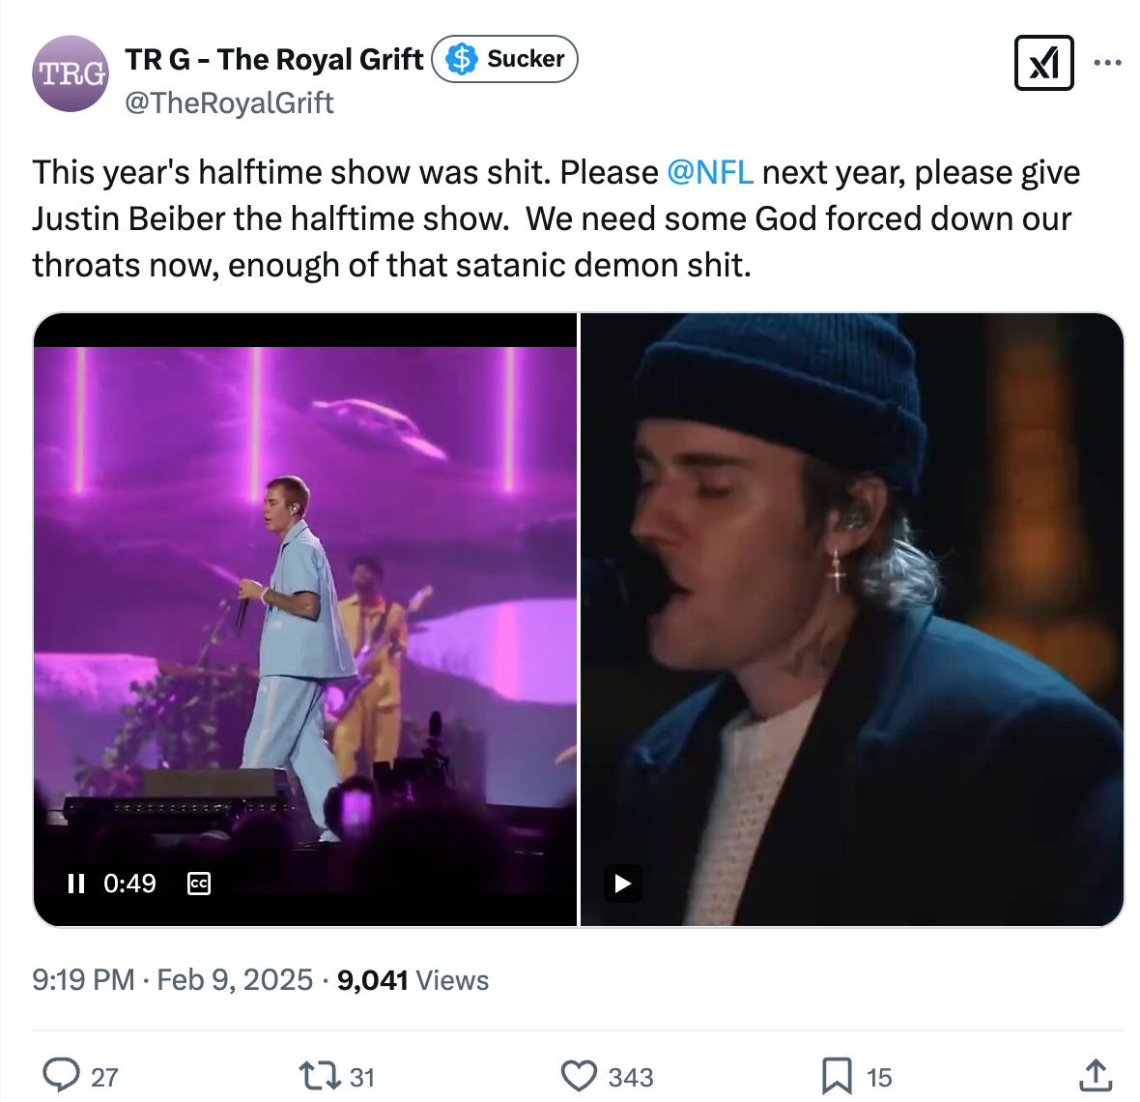Select the display name TR G - The Royal Grift

pyautogui.click(x=273, y=59)
